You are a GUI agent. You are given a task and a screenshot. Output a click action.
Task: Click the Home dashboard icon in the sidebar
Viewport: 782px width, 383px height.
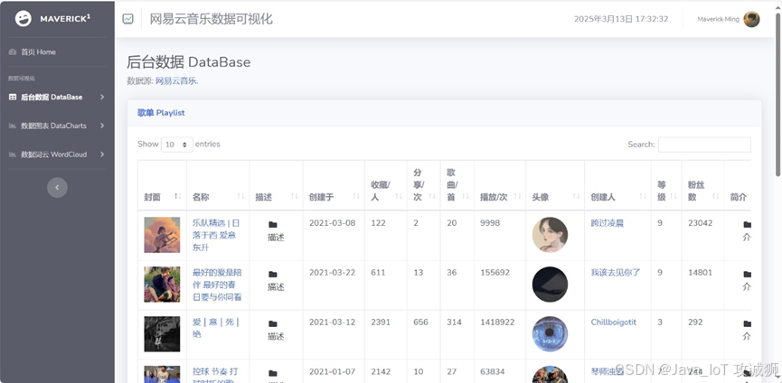[13, 51]
